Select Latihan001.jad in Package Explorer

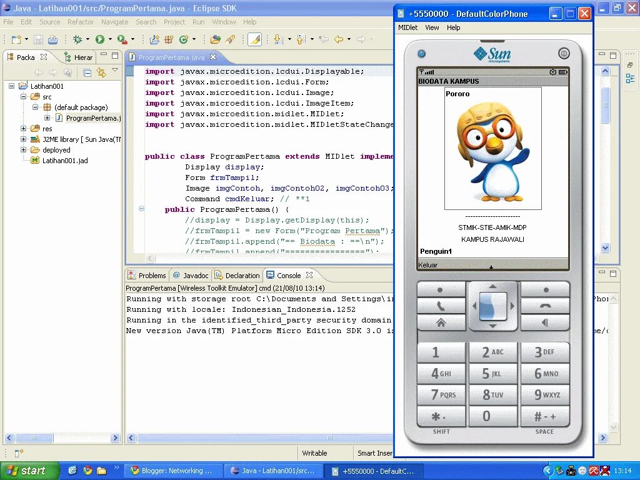tap(65, 161)
